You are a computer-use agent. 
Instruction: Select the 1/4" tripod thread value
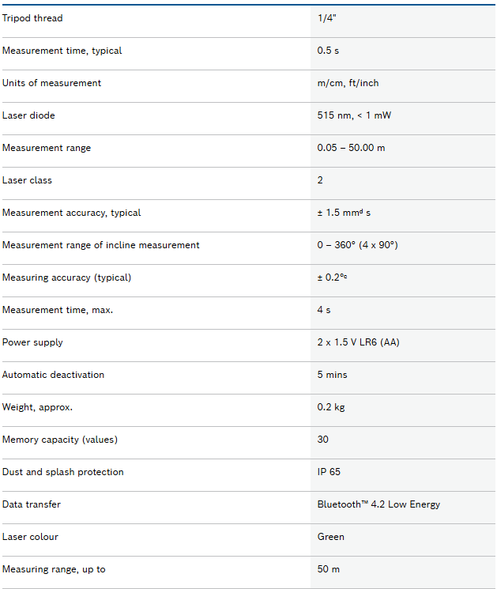tap(326, 18)
